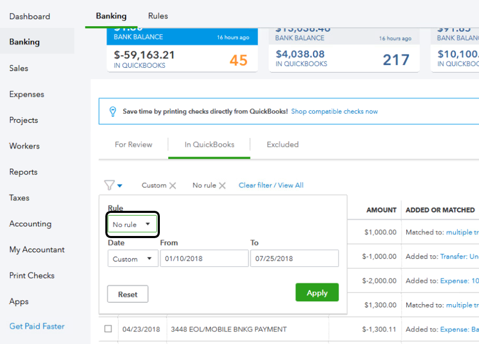Click the $-2,000.00 amount cell
The image size is (479, 344).
379,281
